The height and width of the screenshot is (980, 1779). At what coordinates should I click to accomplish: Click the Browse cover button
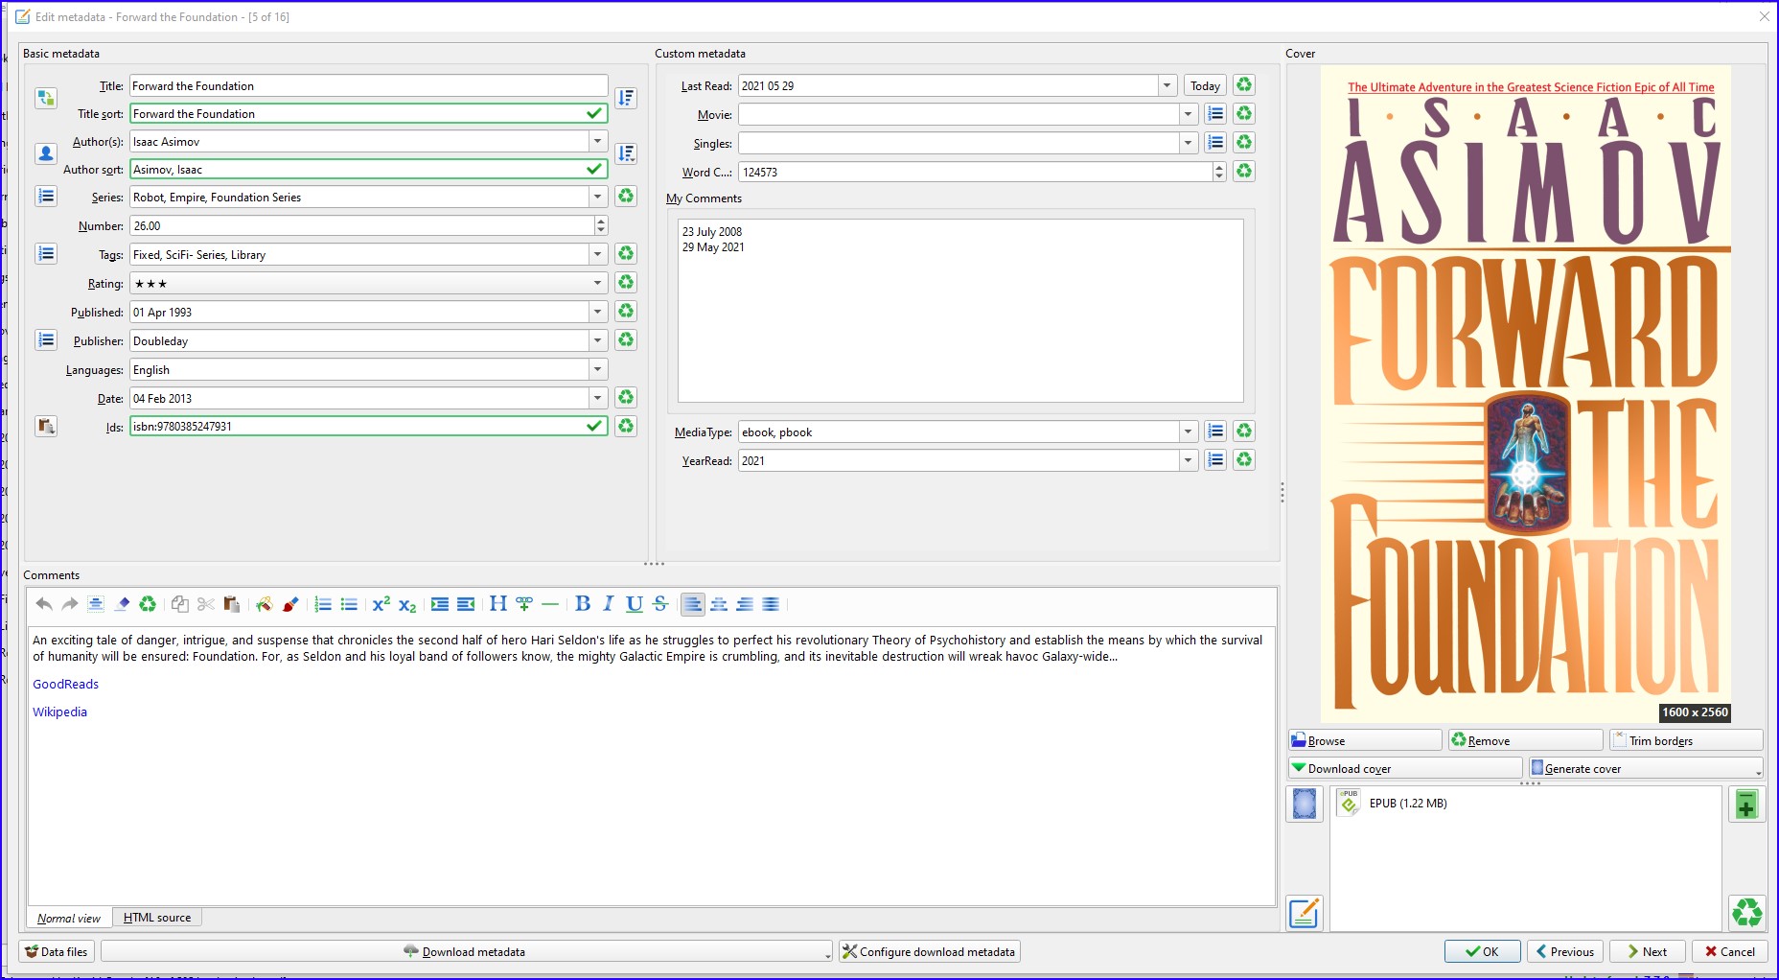[1365, 740]
